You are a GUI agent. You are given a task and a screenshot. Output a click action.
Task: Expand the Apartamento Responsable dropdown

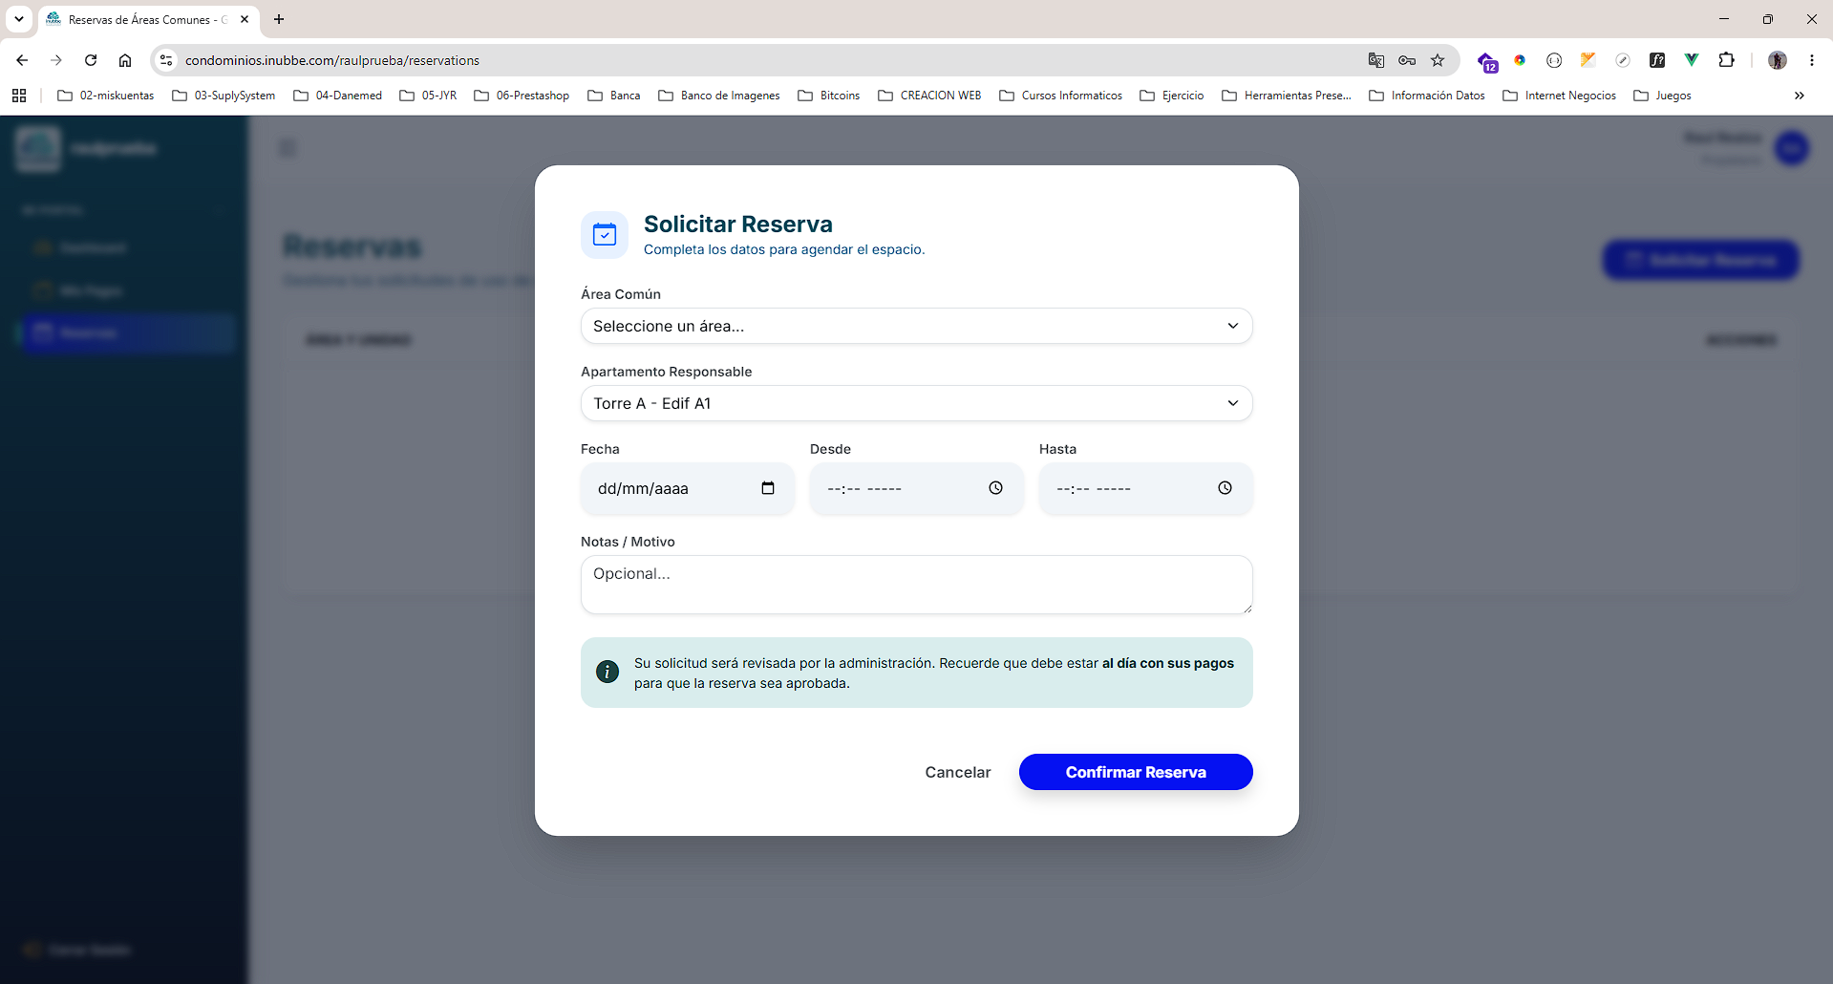coord(916,403)
